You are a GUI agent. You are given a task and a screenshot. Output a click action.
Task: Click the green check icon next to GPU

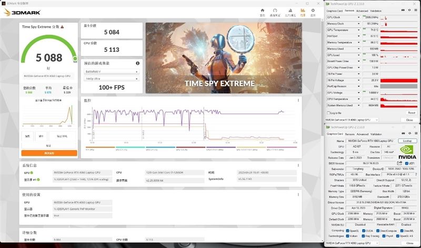click(32, 173)
